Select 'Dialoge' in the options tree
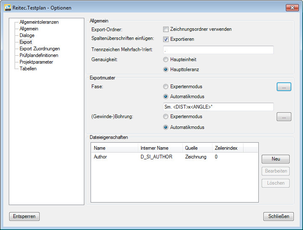Screen dimensions: 303x230 pyautogui.click(x=27, y=35)
